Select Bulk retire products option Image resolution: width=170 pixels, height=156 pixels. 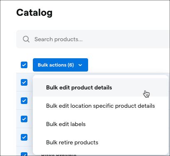click(101, 142)
